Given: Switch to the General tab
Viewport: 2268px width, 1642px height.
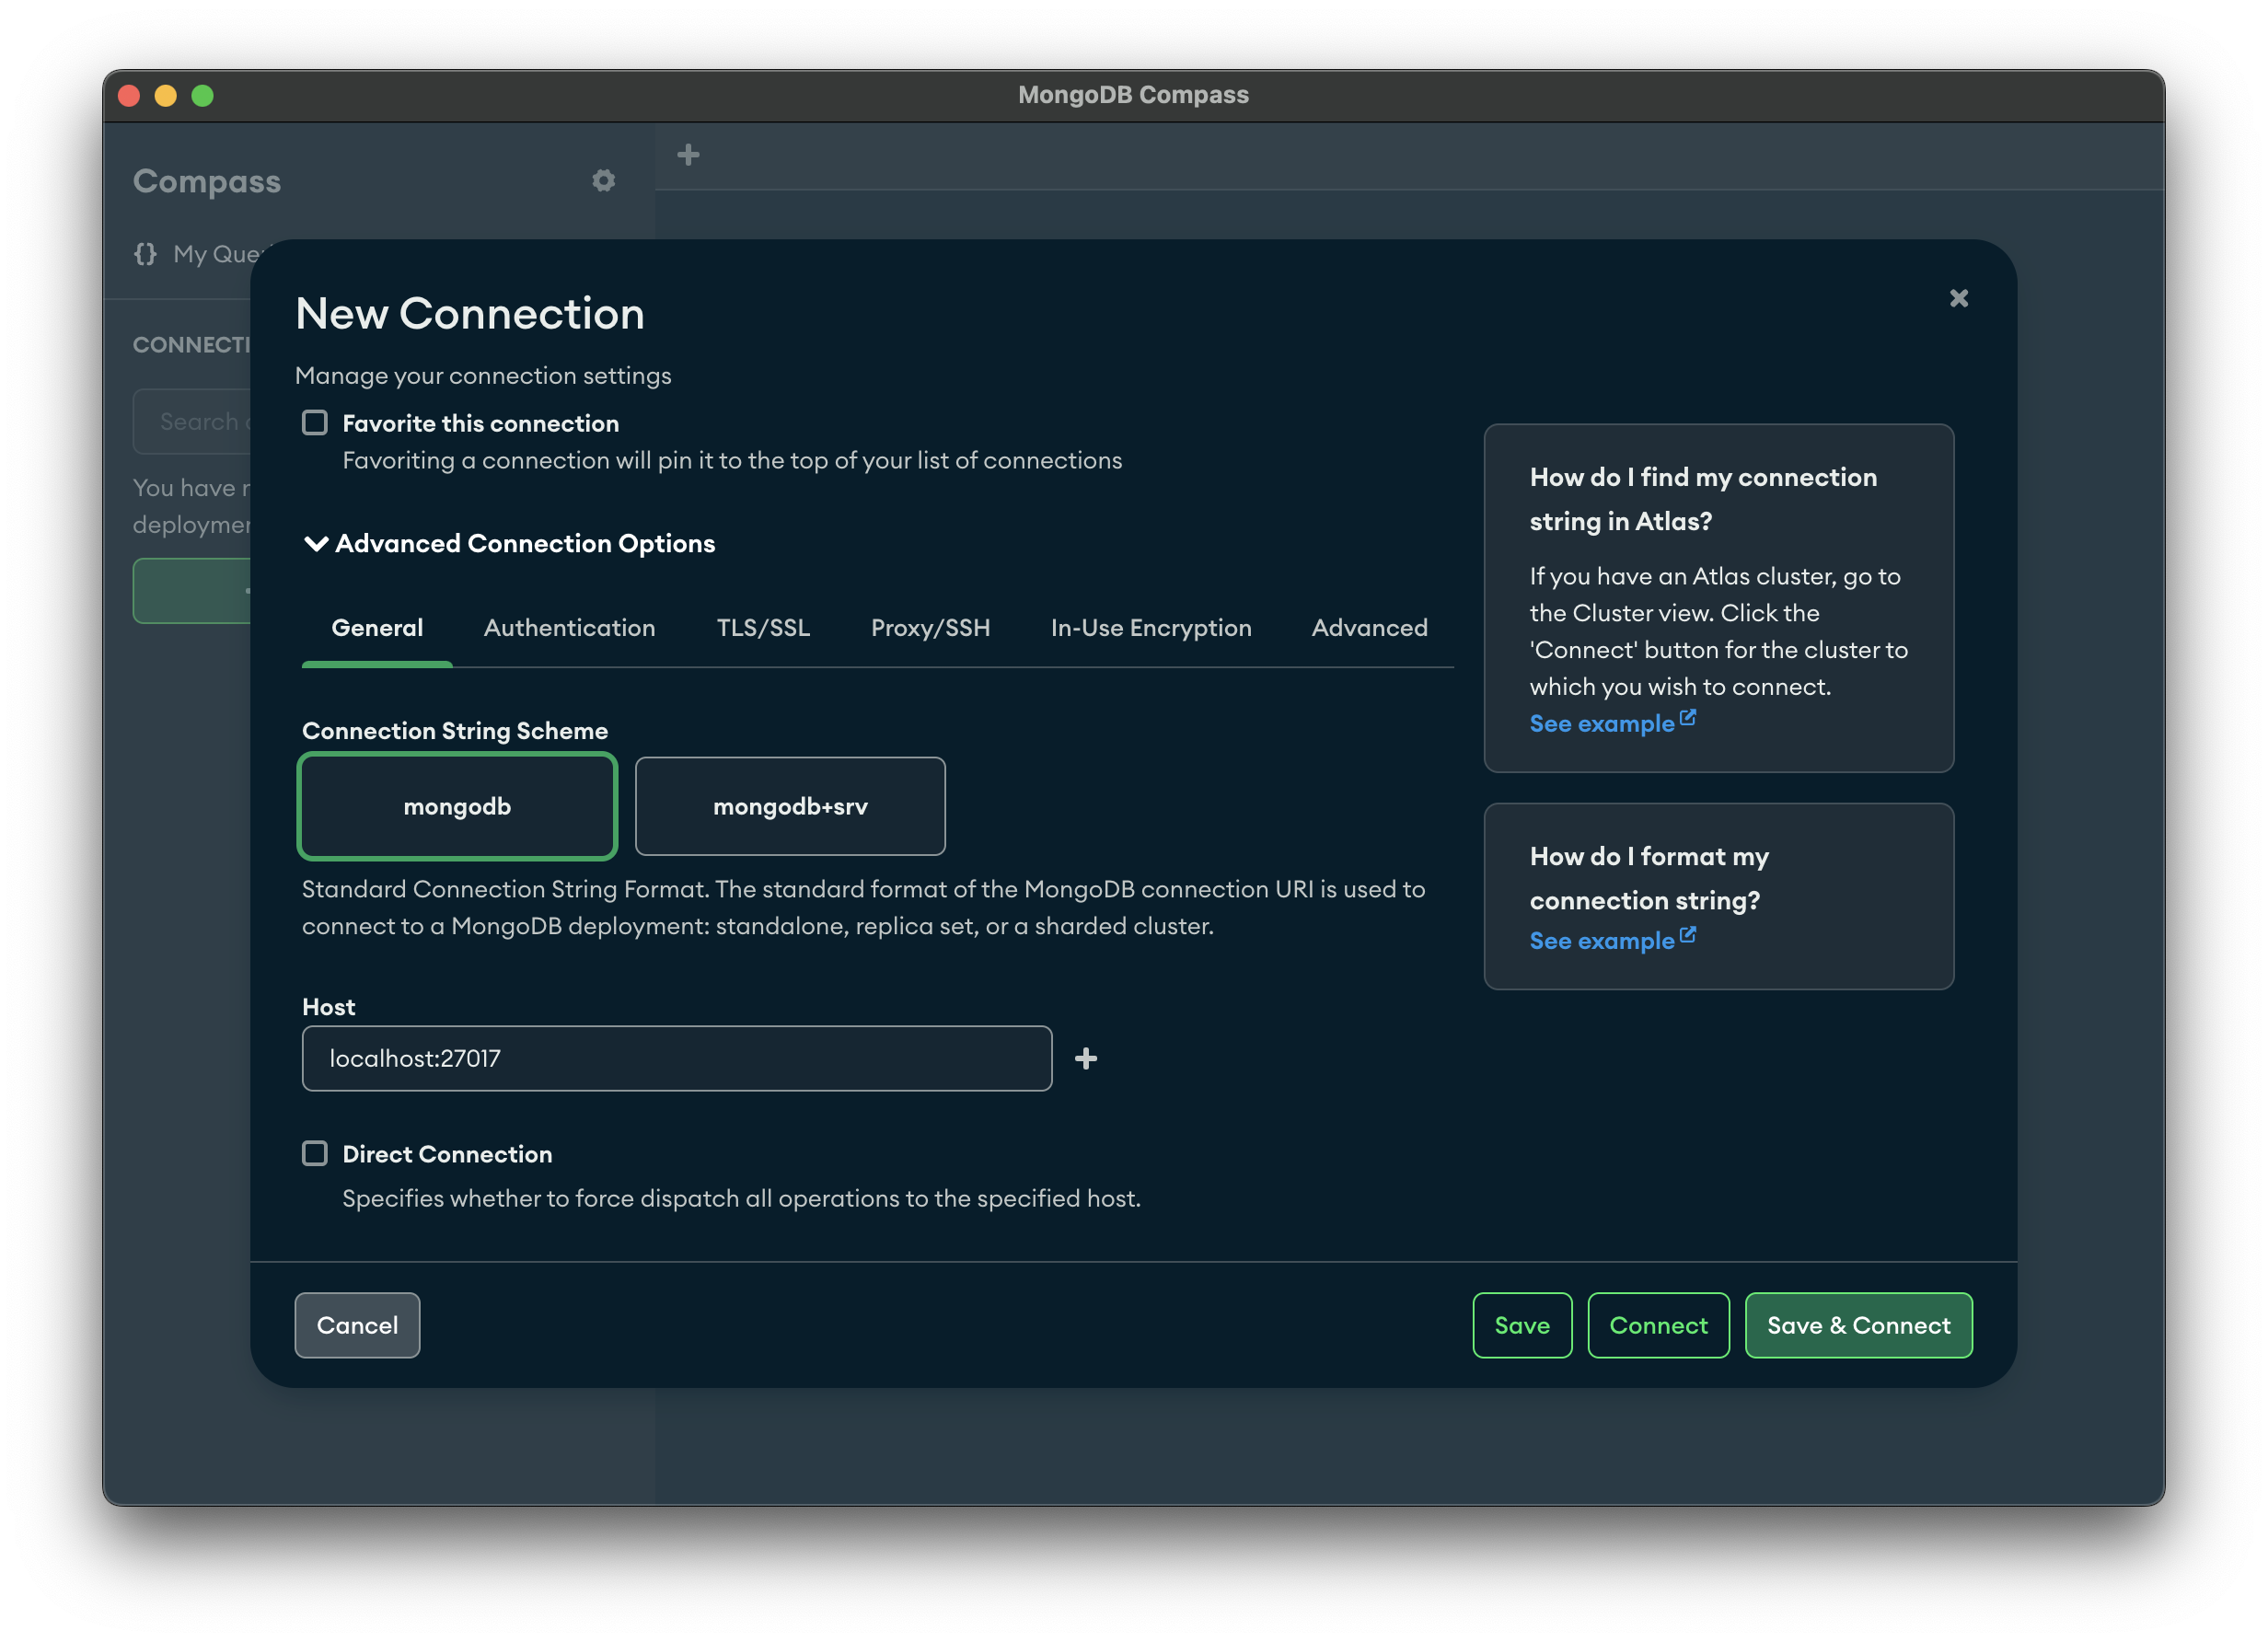Looking at the screenshot, I should click(377, 628).
